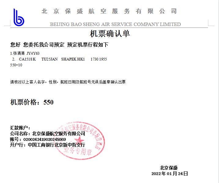Click the ticket price line '机票价格：550'
The height and width of the screenshot is (183, 219).
(32, 102)
